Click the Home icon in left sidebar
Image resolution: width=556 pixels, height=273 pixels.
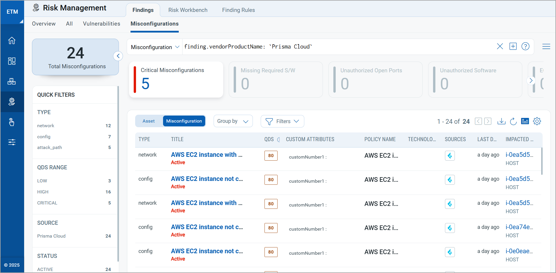pyautogui.click(x=12, y=41)
